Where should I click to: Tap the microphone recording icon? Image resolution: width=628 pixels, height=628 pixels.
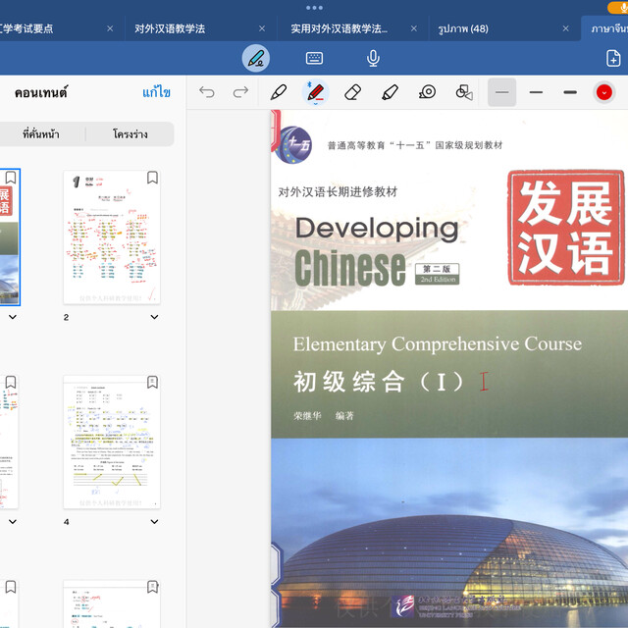point(373,59)
